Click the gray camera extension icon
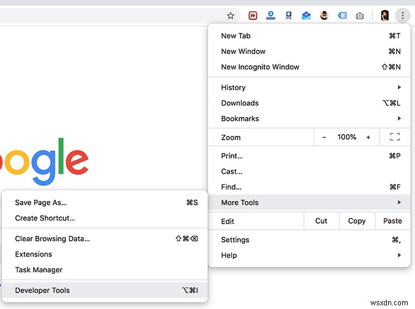415x309 pixels. pyautogui.click(x=359, y=16)
